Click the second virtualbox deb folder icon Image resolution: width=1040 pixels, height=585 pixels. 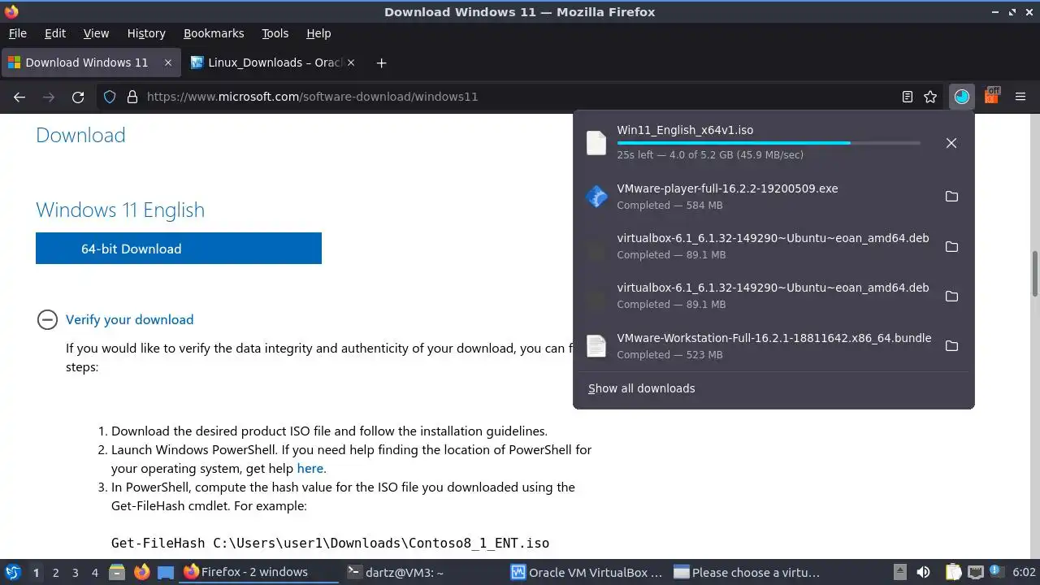pos(951,297)
